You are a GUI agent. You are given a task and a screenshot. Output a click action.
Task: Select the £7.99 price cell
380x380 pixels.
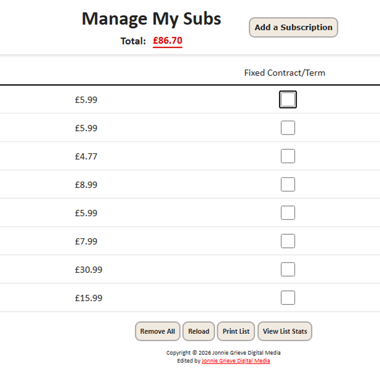point(86,241)
